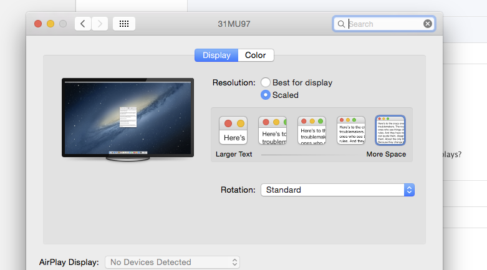Click the Larger Text label
Image resolution: width=487 pixels, height=270 pixels.
[234, 154]
